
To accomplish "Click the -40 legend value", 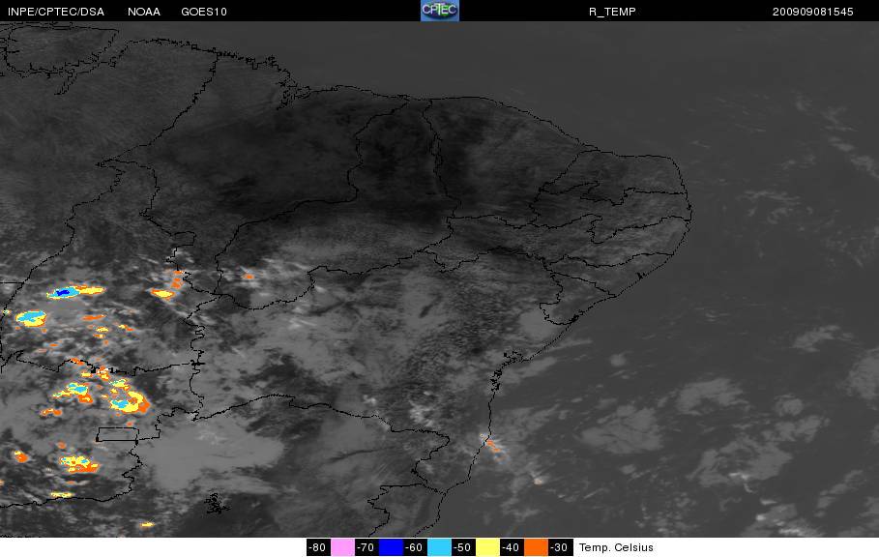I will tap(512, 547).
